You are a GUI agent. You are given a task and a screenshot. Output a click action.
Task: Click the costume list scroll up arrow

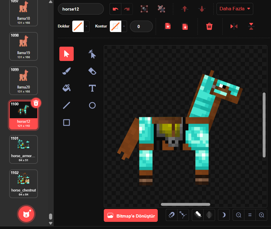coord(50,2)
